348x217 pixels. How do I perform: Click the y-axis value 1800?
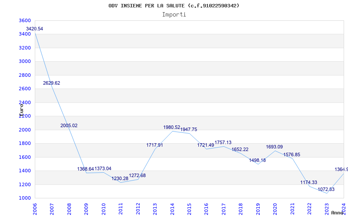[x=24, y=144]
